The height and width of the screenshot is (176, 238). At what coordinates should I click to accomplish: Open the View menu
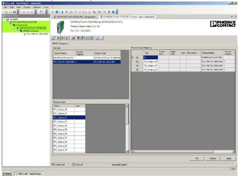pyautogui.click(x=19, y=7)
